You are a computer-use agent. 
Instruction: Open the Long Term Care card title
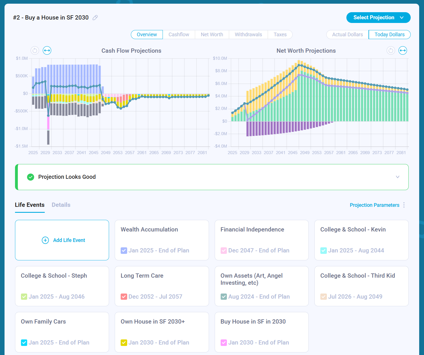[x=142, y=276]
